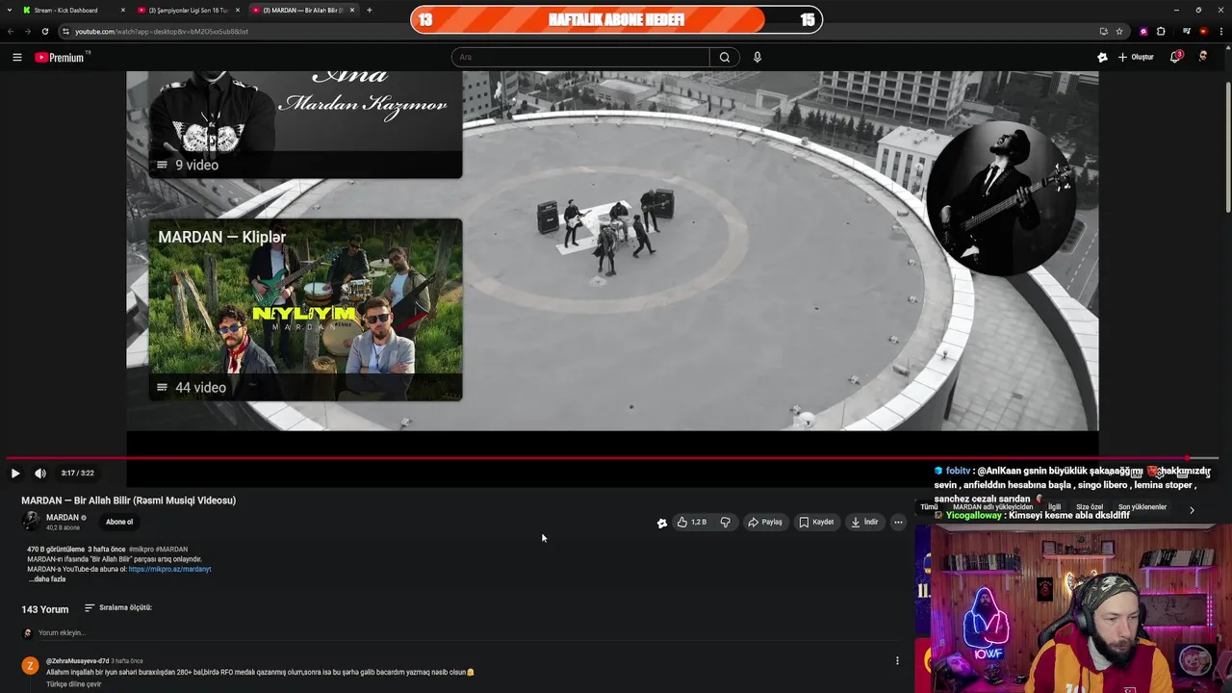Open @ZehraMusayeva-d7d commenter profile
1232x693 pixels.
pos(77,661)
